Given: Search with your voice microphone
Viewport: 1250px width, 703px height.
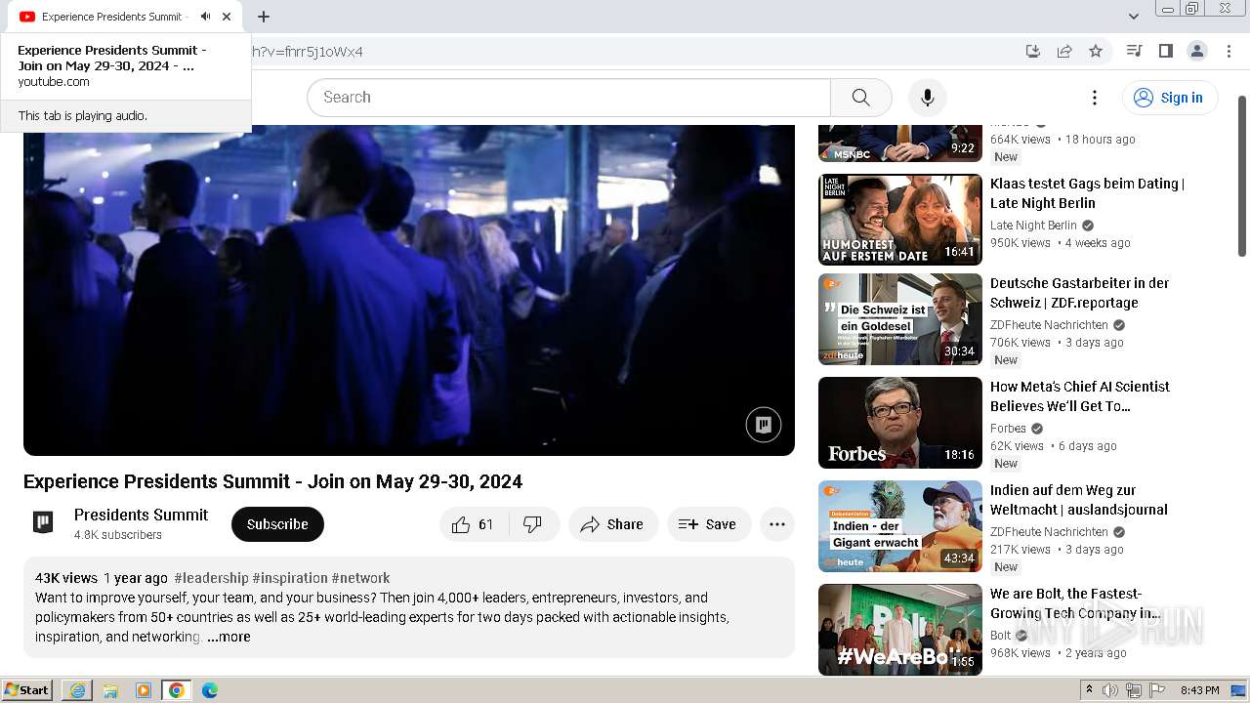Looking at the screenshot, I should click(927, 98).
